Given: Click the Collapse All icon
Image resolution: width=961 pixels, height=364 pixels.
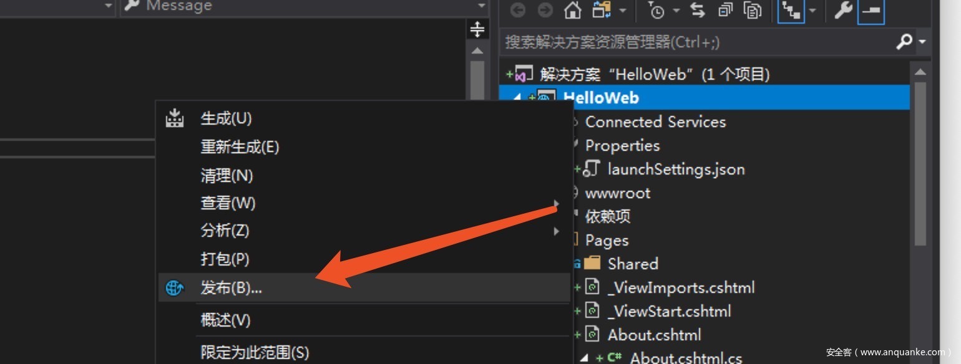Looking at the screenshot, I should pos(725,11).
